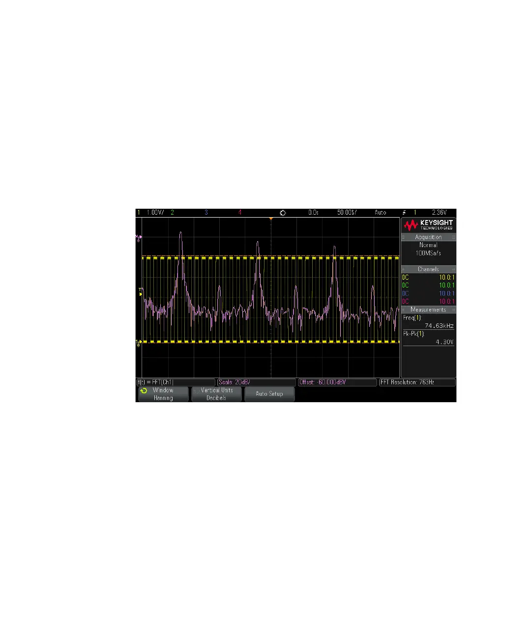Select the Window Hanning softkey
The width and height of the screenshot is (531, 638).
pyautogui.click(x=163, y=394)
